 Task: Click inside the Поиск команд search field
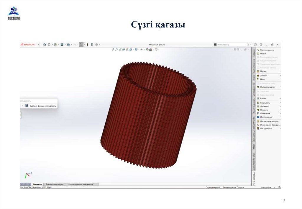[230, 44]
